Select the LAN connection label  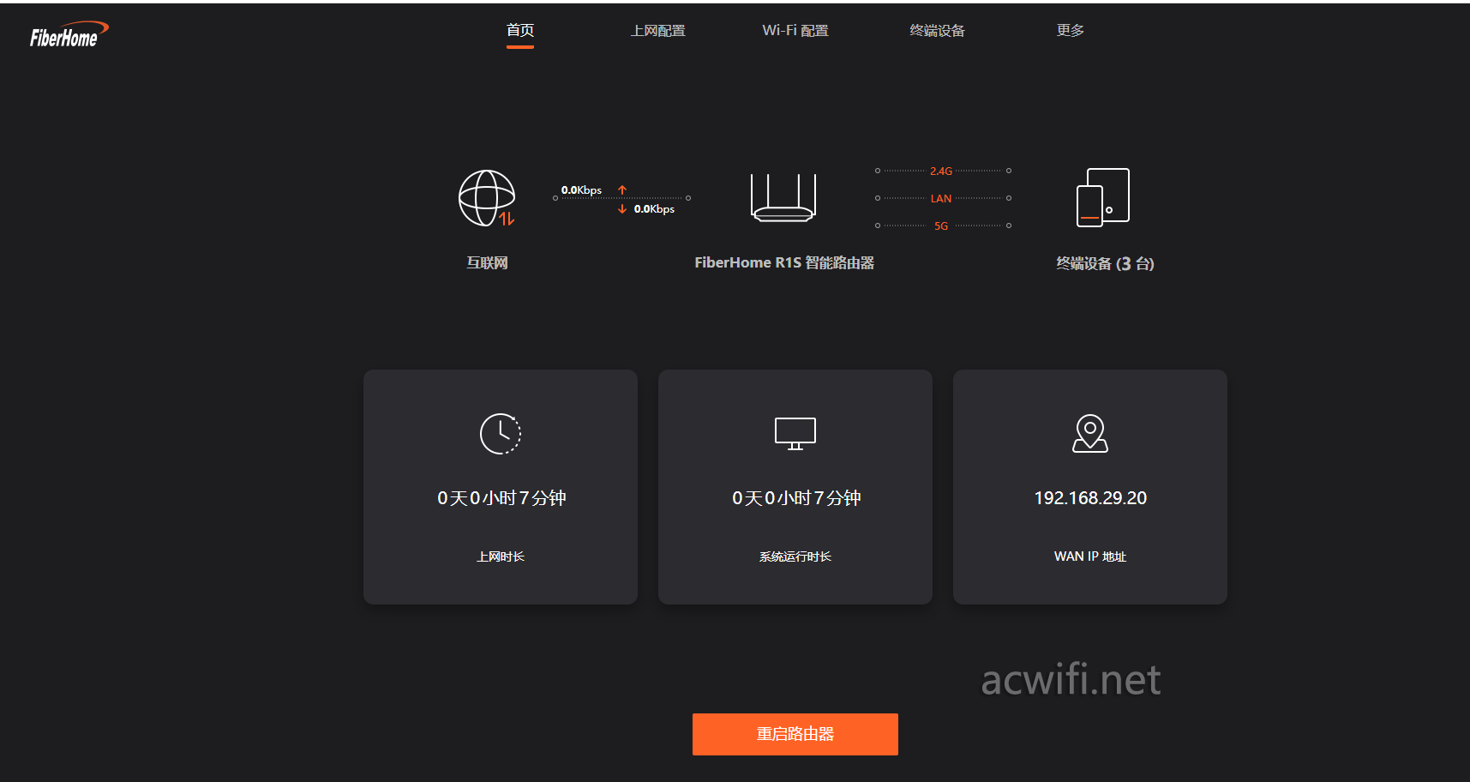click(x=941, y=198)
